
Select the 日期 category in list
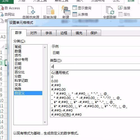[18, 64]
